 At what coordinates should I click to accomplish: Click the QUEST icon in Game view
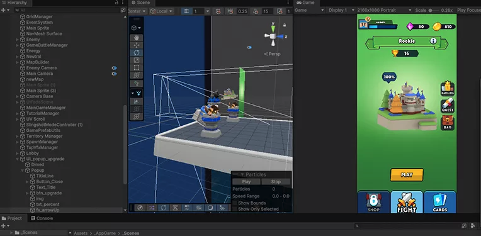(x=447, y=105)
